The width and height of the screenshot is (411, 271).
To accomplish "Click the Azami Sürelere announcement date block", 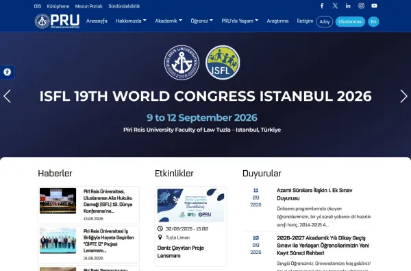I will point(256,198).
